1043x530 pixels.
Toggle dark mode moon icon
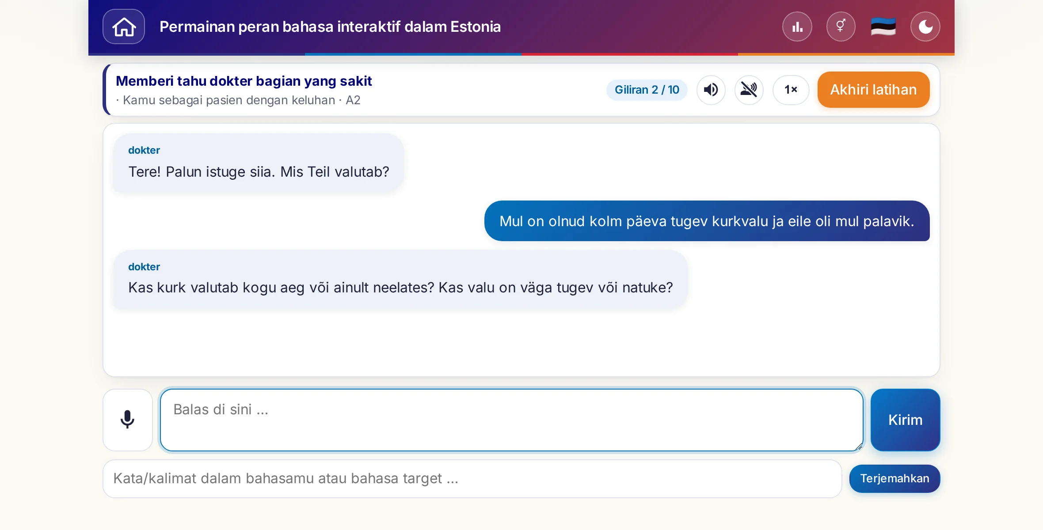tap(925, 26)
